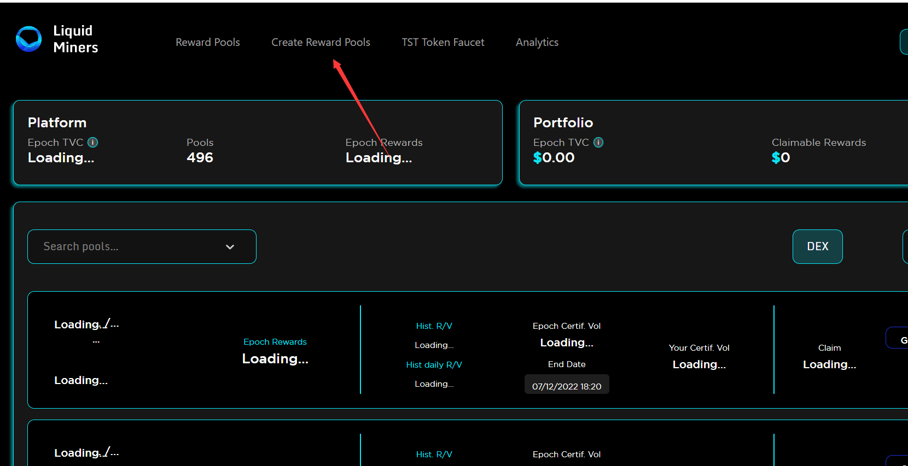This screenshot has width=908, height=466.
Task: Click the Hist daily R/V label
Action: (x=434, y=364)
